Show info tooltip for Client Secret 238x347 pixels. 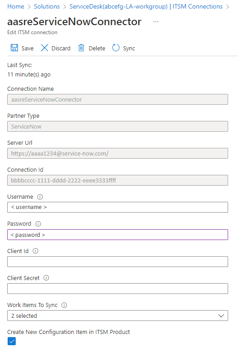46,278
